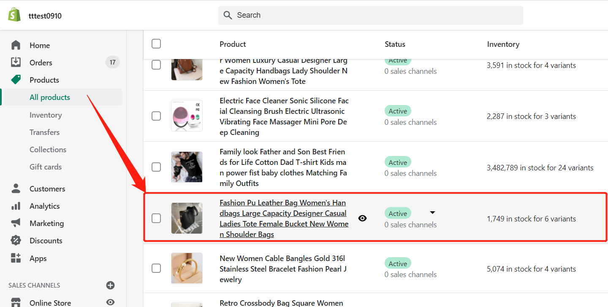Click the Discounts percent badge icon

point(16,240)
